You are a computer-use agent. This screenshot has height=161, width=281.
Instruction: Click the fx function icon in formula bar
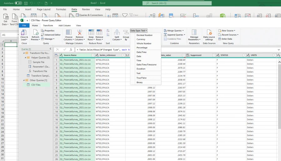pyautogui.click(x=71, y=49)
